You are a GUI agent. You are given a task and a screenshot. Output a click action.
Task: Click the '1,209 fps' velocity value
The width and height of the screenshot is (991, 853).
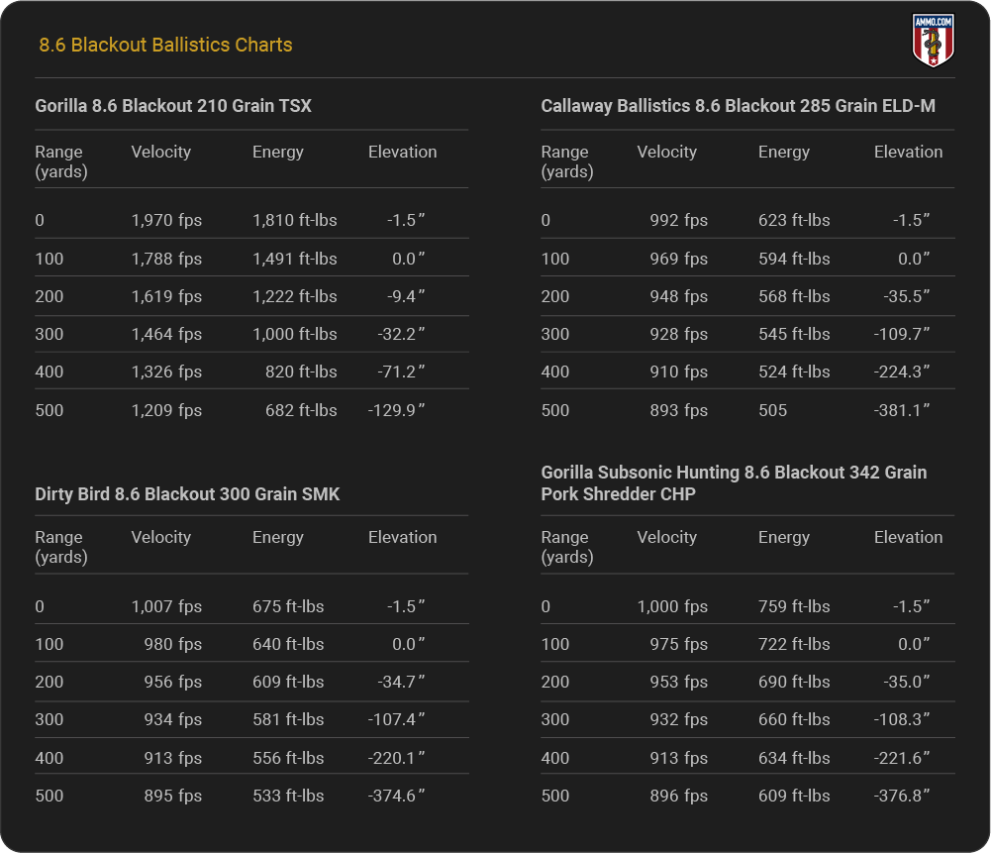pyautogui.click(x=167, y=410)
